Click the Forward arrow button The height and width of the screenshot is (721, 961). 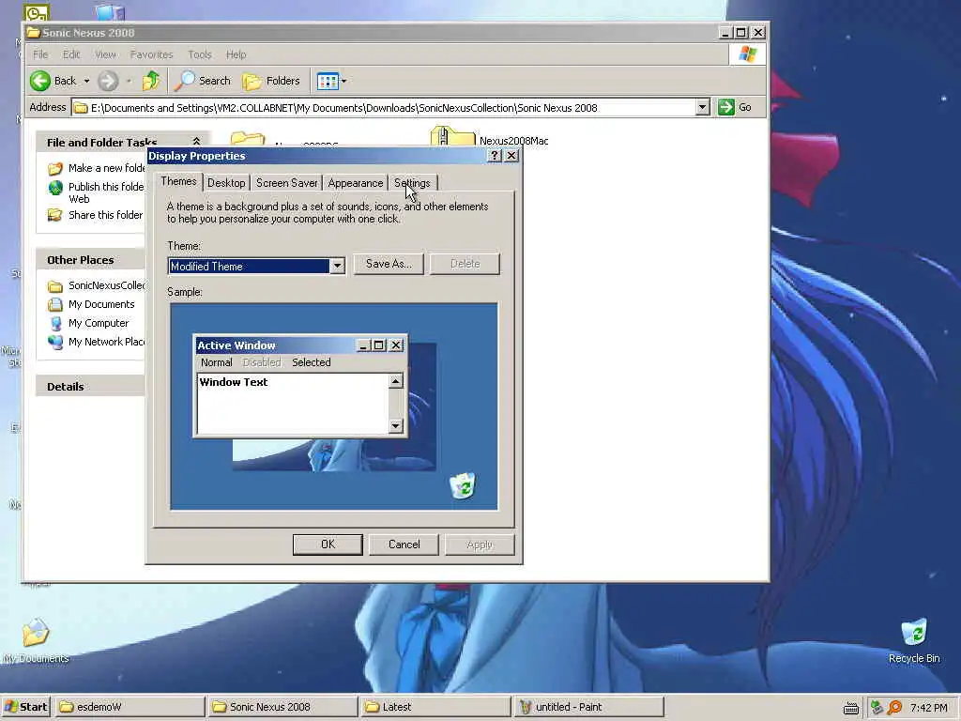pyautogui.click(x=109, y=81)
